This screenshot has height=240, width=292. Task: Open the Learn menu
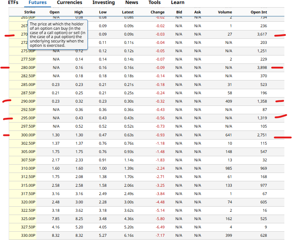178,3
